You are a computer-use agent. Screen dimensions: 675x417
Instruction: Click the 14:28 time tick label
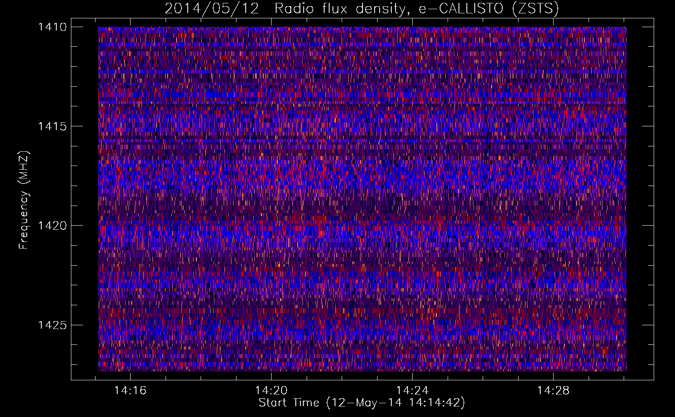[553, 391]
